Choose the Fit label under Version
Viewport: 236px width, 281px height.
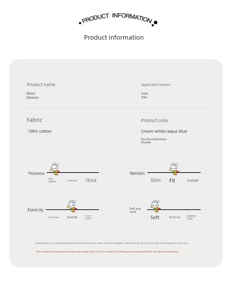click(x=172, y=181)
